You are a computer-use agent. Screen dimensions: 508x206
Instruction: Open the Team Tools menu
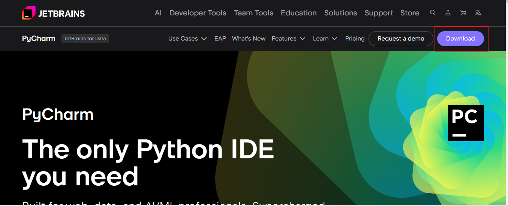(253, 13)
